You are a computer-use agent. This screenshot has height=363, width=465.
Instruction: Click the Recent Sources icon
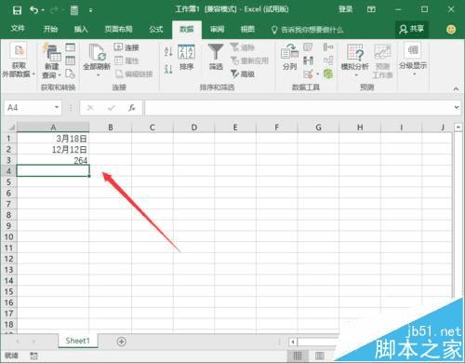pos(71,74)
